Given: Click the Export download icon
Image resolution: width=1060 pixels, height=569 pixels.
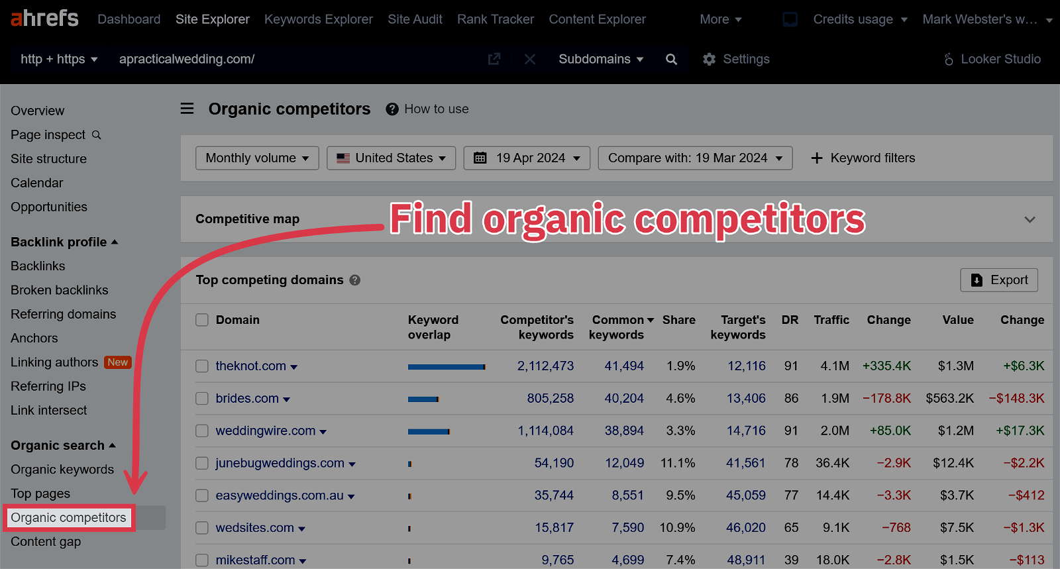Looking at the screenshot, I should (977, 280).
